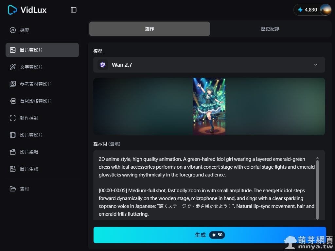
Task: Choose 動作控制 from the sidebar
Action: point(42,118)
